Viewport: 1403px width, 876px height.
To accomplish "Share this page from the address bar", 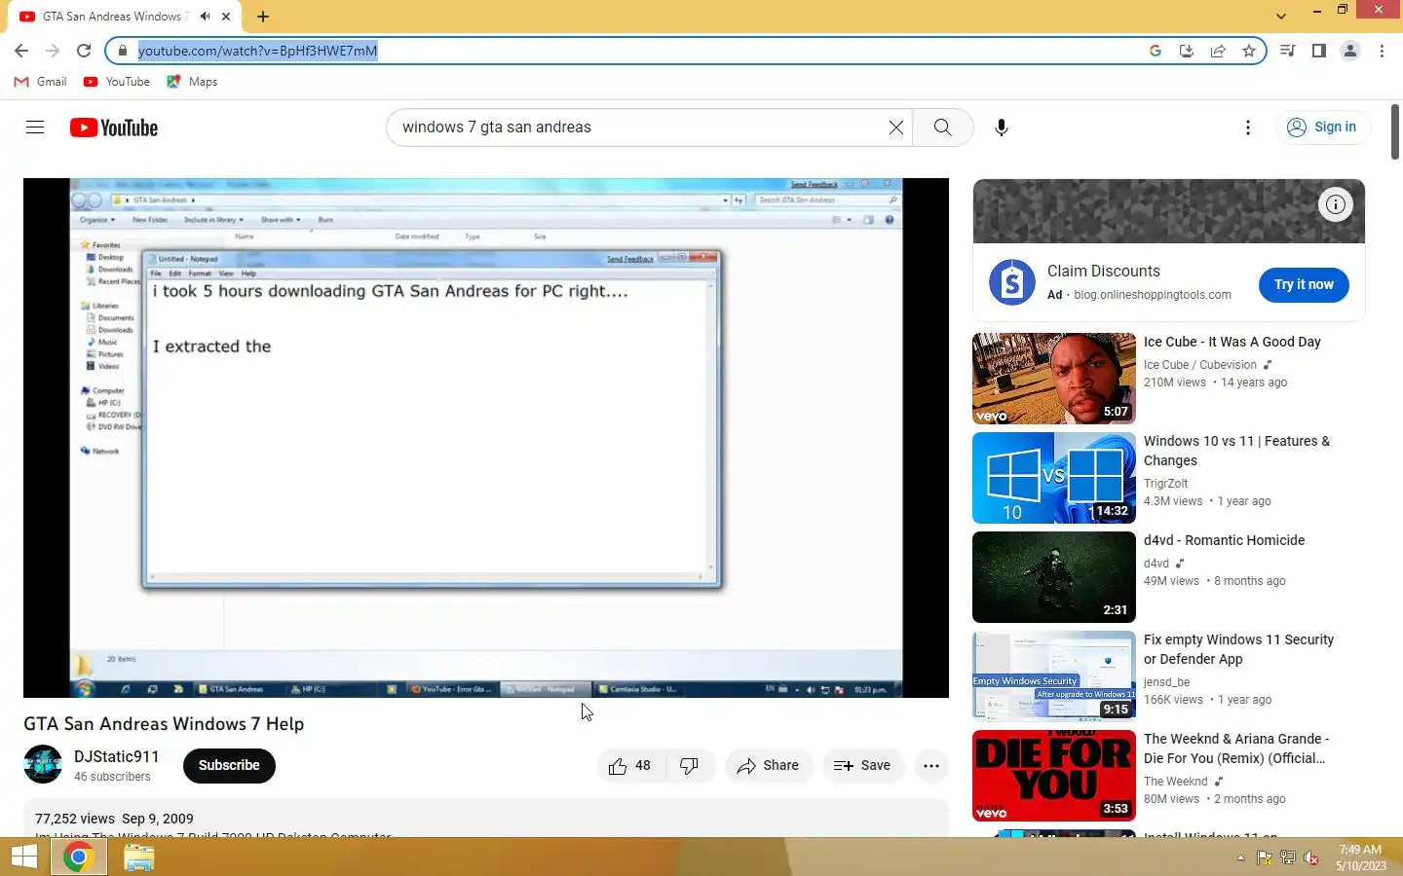I will pos(1218,51).
